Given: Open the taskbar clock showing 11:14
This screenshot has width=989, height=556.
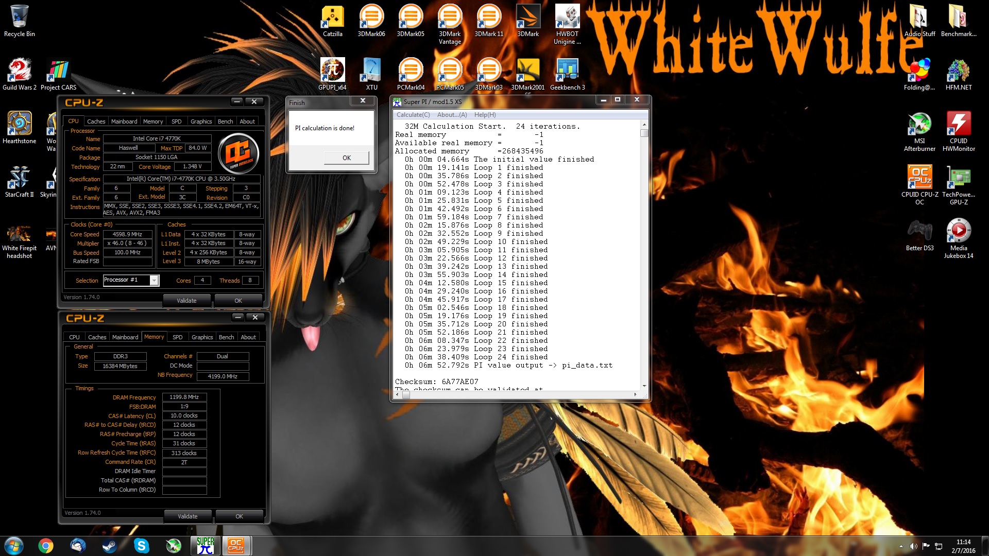Looking at the screenshot, I should [963, 546].
